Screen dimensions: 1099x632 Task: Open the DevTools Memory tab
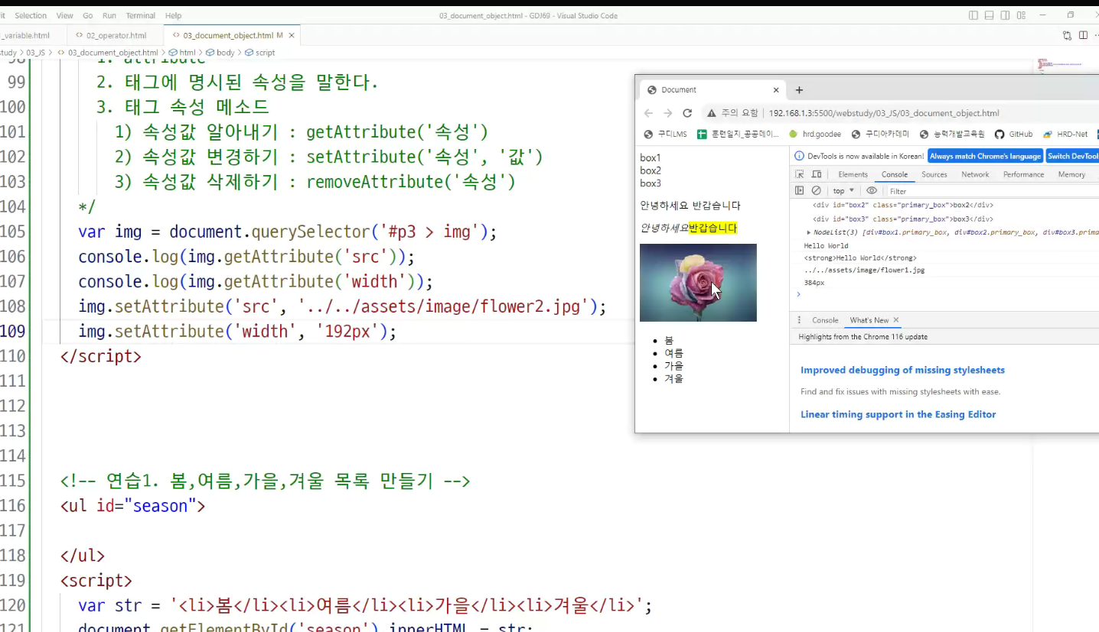[1071, 174]
